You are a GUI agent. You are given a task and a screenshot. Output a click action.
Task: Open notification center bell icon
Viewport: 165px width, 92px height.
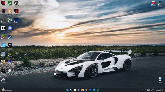point(163,90)
